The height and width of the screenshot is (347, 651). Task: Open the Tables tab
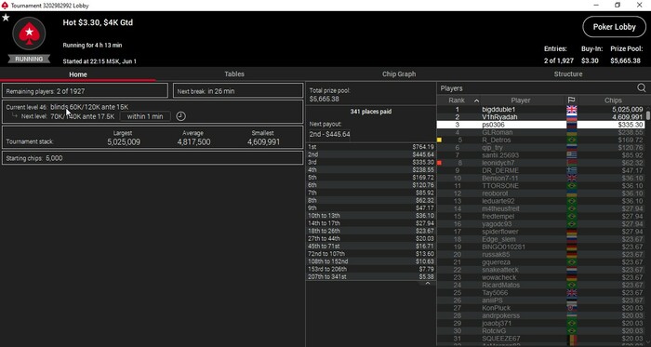(x=234, y=73)
